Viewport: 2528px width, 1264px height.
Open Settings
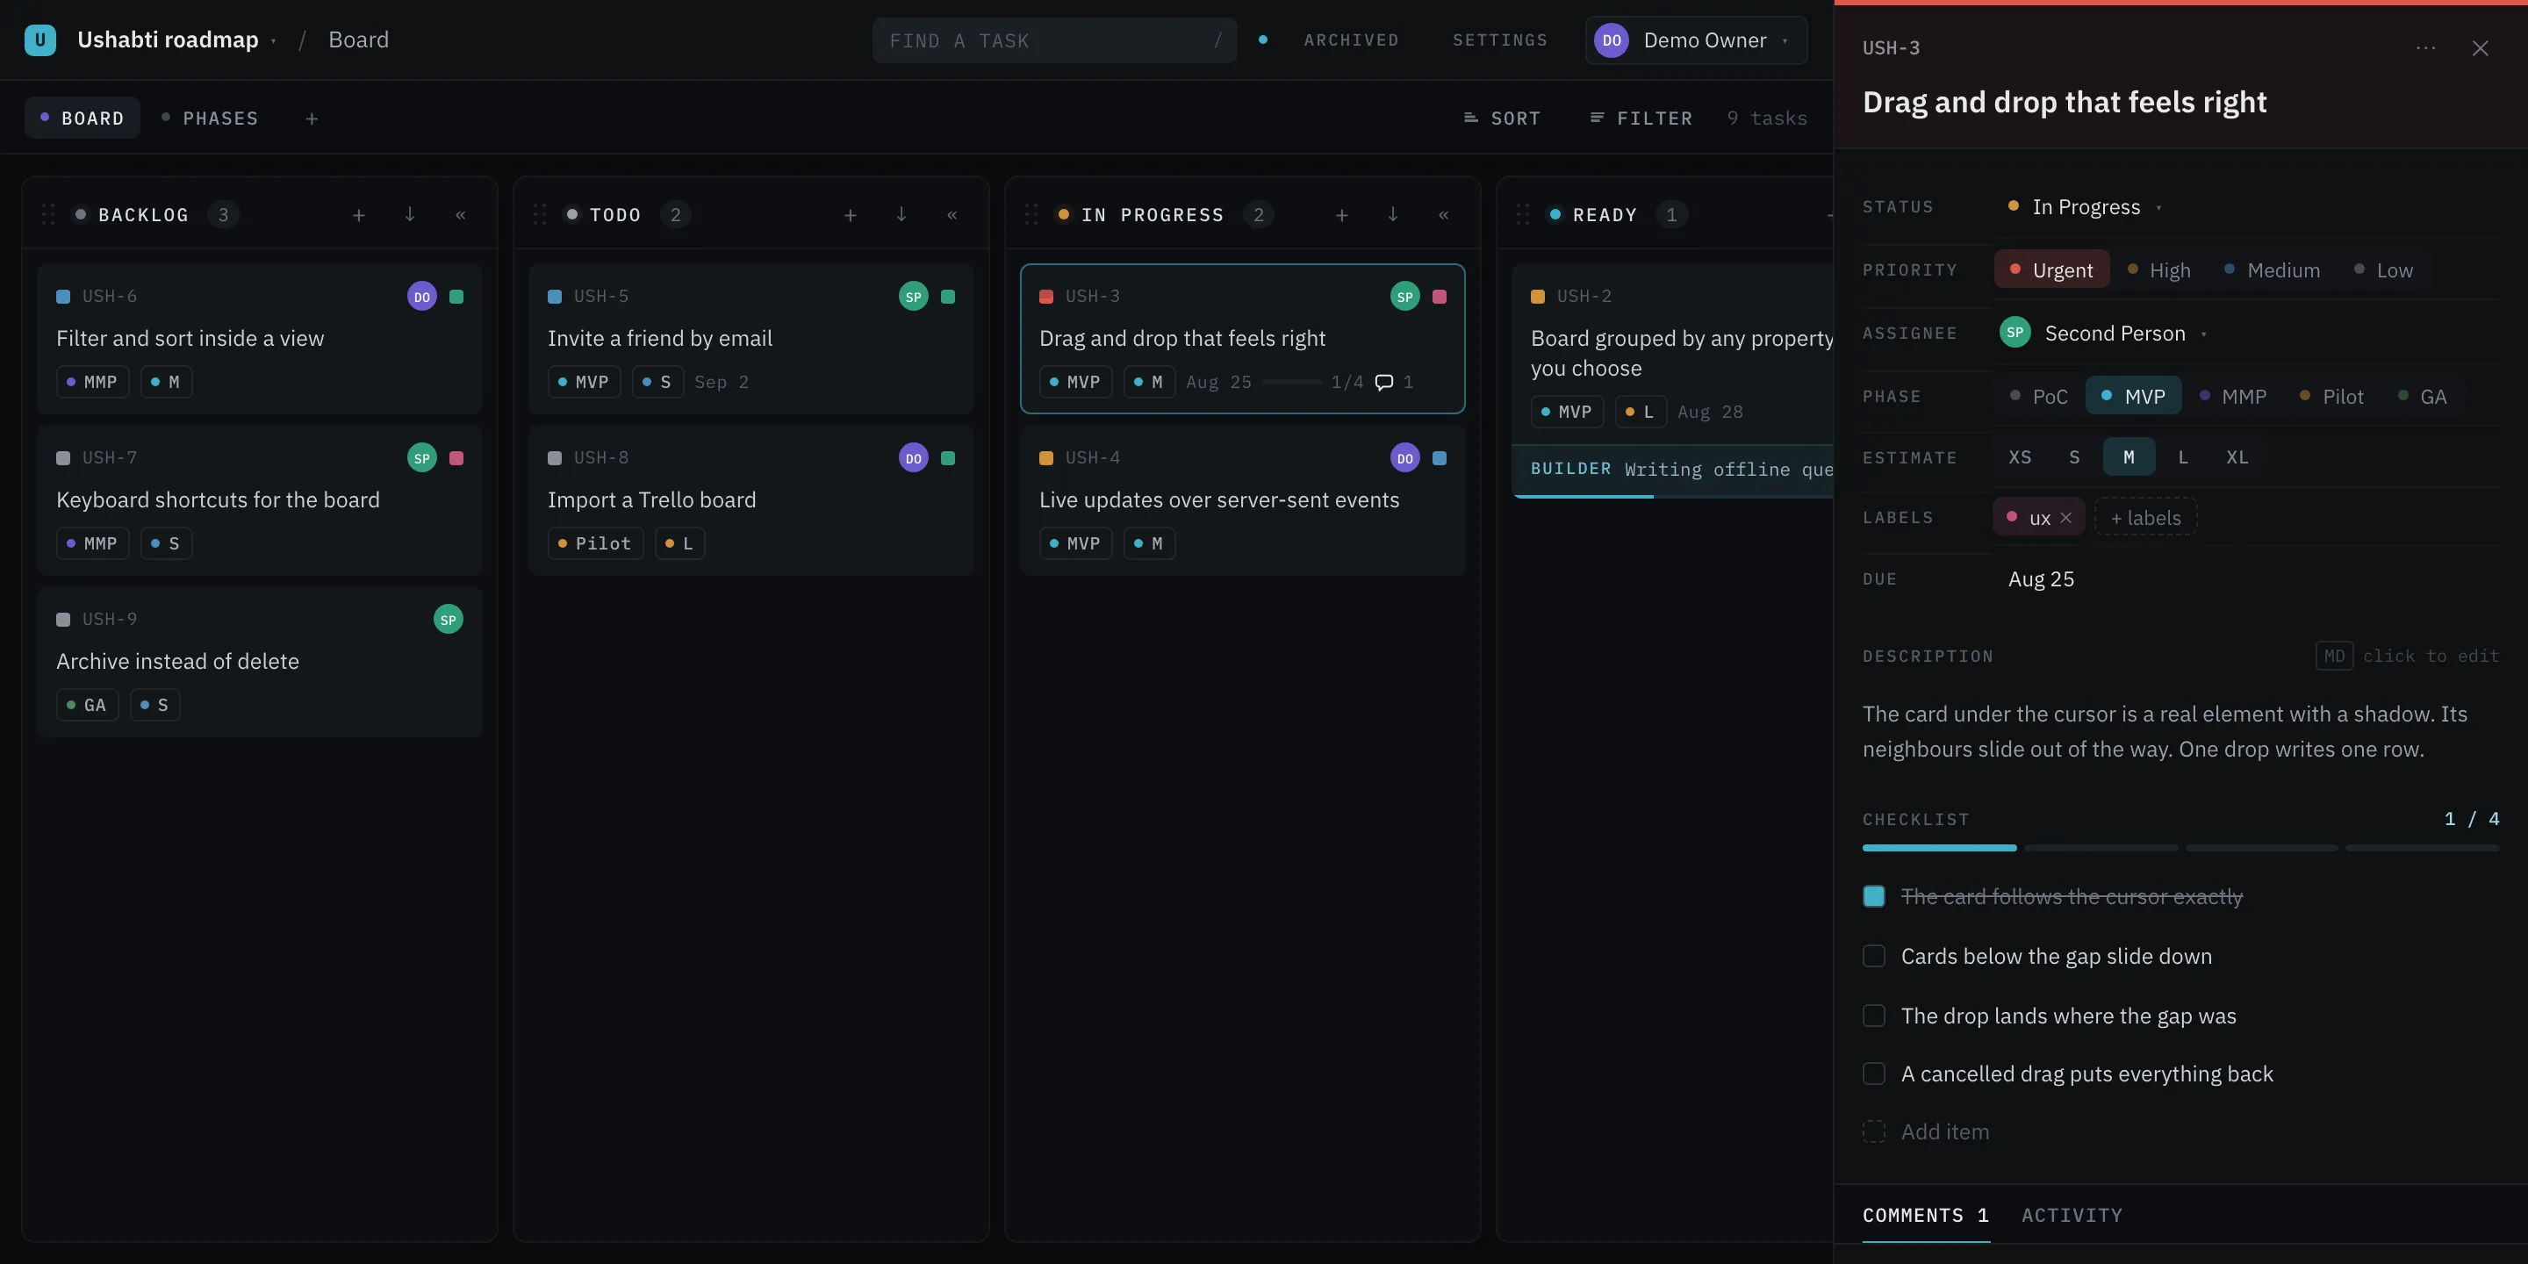[x=1499, y=40]
